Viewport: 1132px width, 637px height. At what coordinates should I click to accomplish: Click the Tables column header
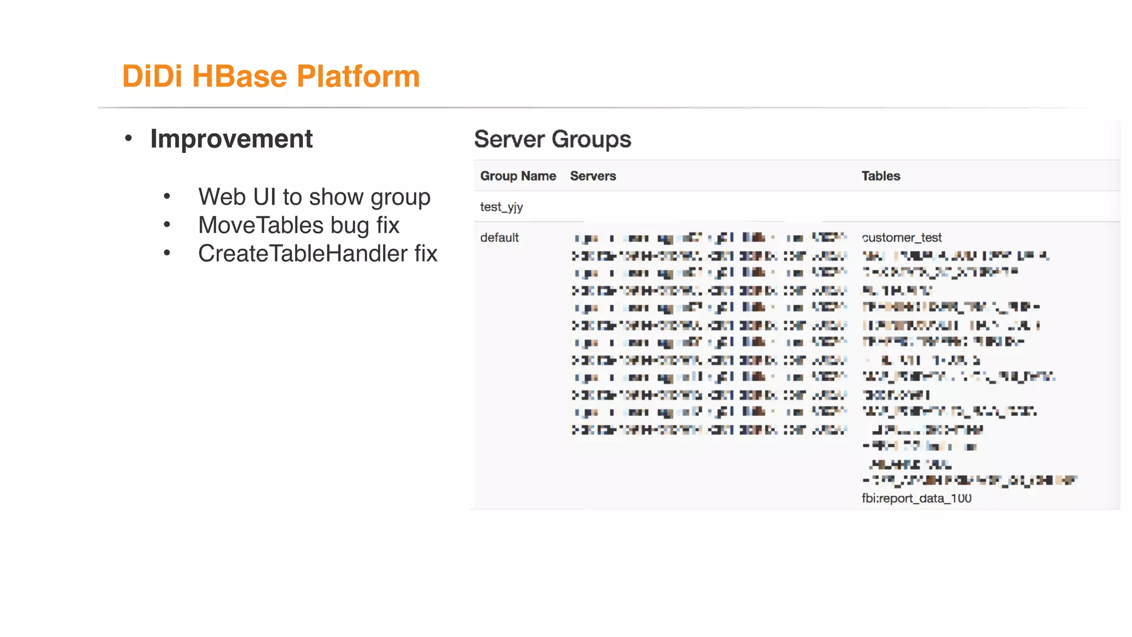click(881, 176)
